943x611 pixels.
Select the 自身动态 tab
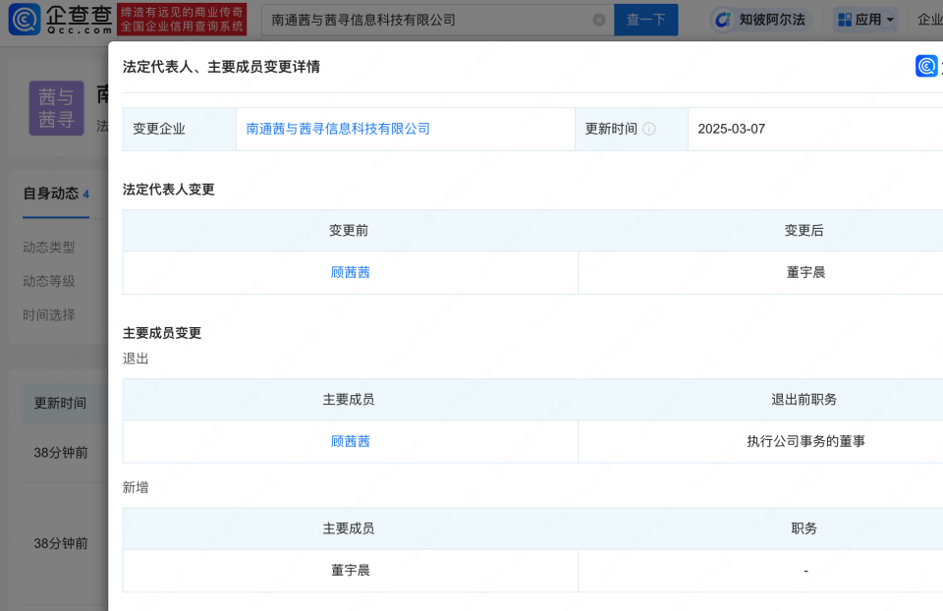click(x=56, y=194)
